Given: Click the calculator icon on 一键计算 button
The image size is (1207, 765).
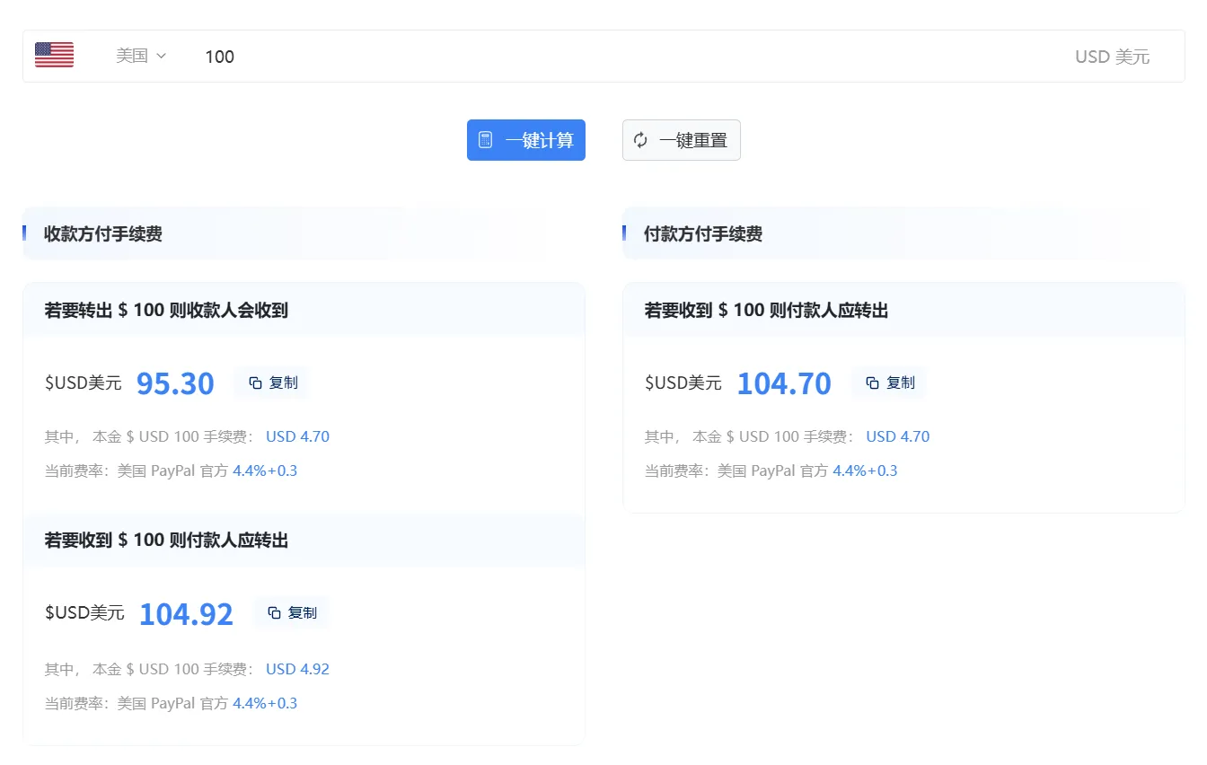Looking at the screenshot, I should point(487,140).
